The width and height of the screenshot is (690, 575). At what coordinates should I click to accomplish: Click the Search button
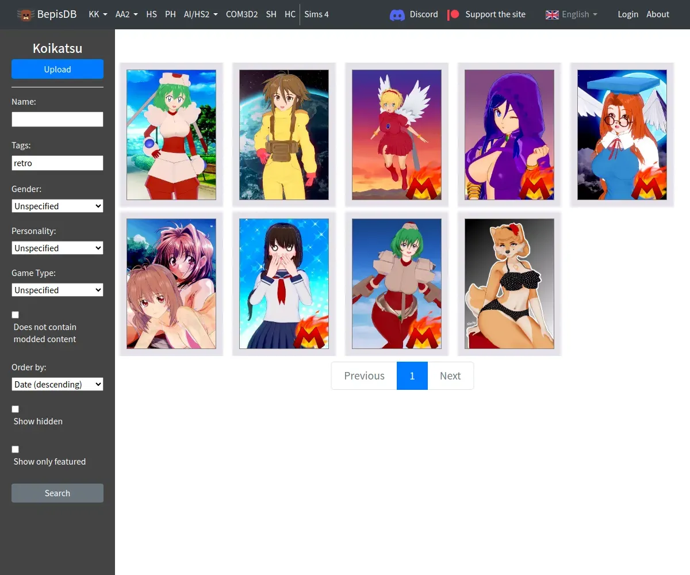[x=57, y=493]
